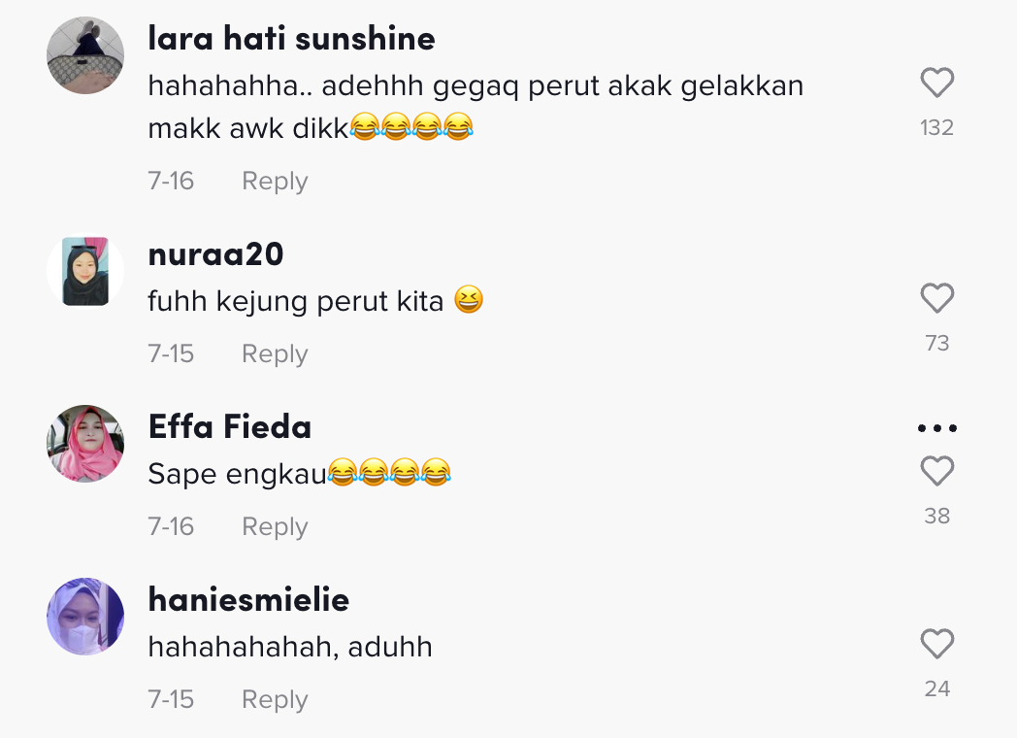Image resolution: width=1017 pixels, height=738 pixels.
Task: Click comment text "Sape engkau"
Action: point(237,475)
